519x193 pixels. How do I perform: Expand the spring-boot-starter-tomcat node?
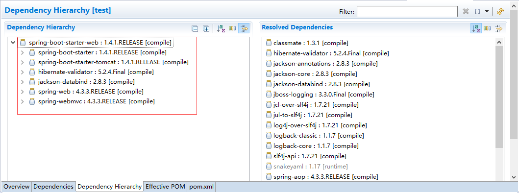22,62
